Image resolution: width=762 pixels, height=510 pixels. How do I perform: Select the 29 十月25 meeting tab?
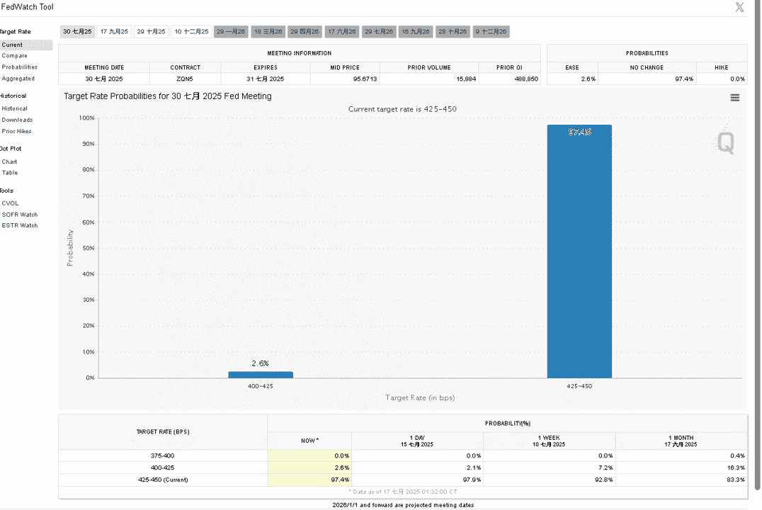tap(151, 32)
